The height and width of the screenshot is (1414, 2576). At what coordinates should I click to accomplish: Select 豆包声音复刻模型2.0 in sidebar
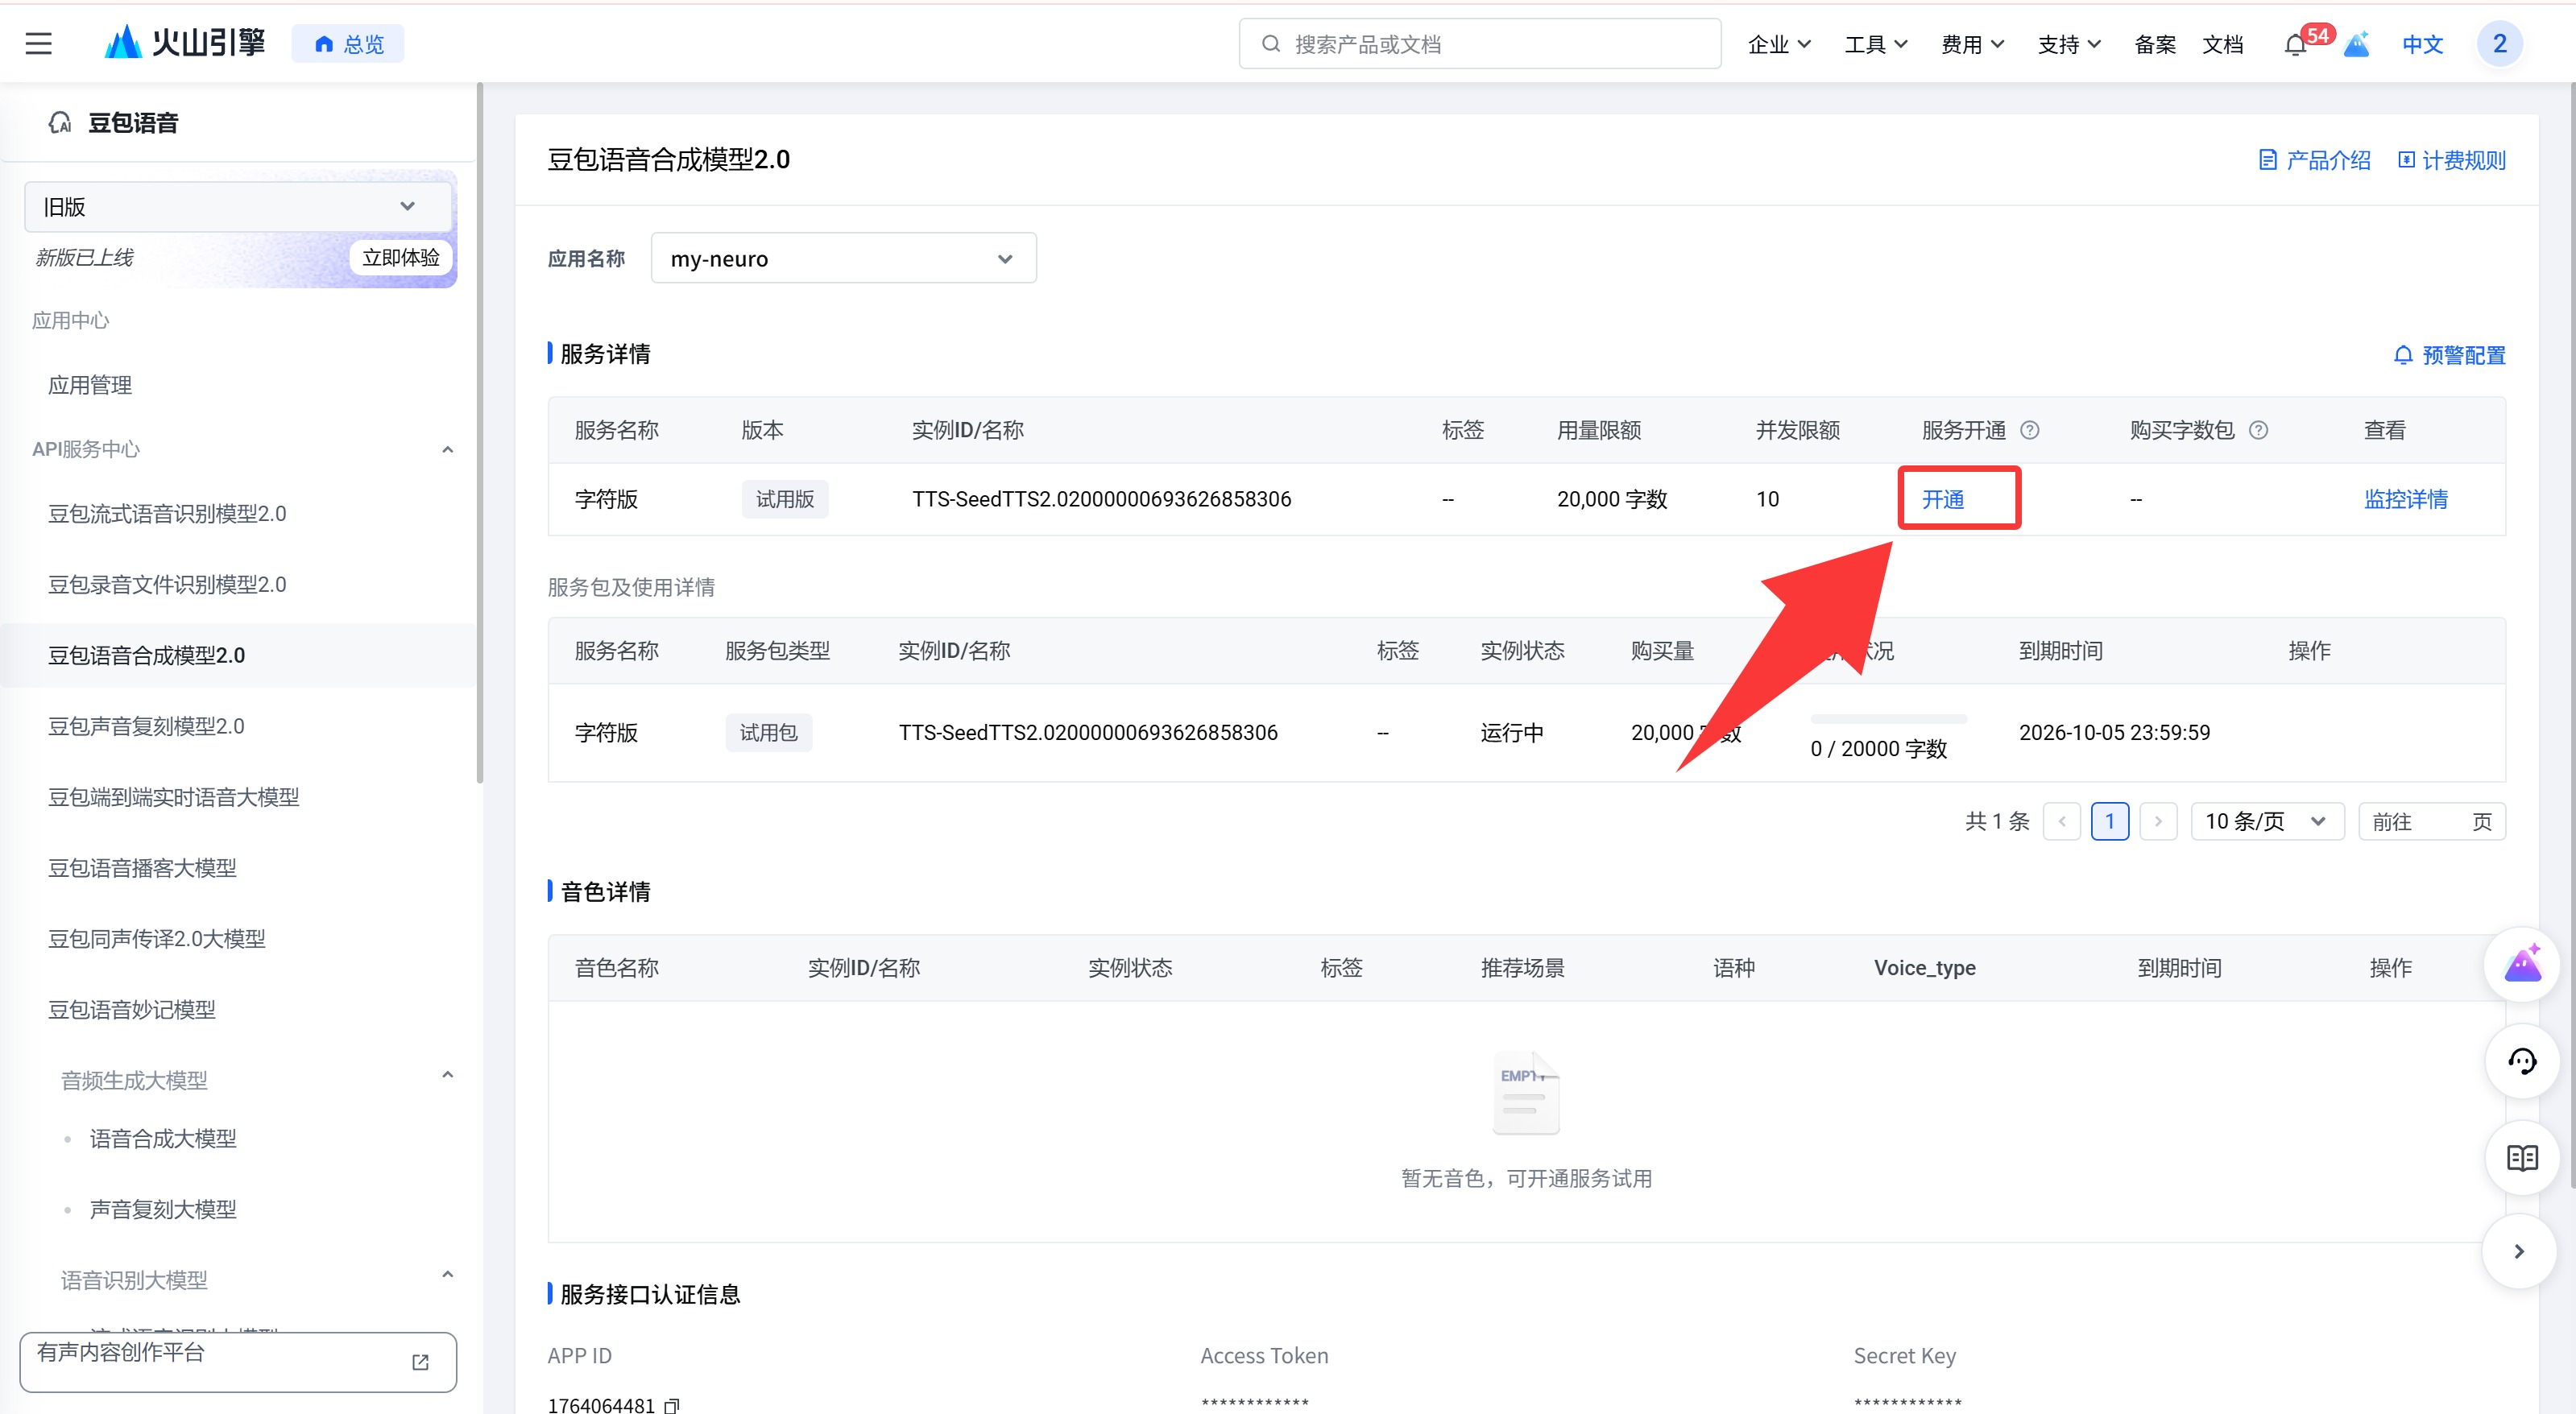click(146, 726)
